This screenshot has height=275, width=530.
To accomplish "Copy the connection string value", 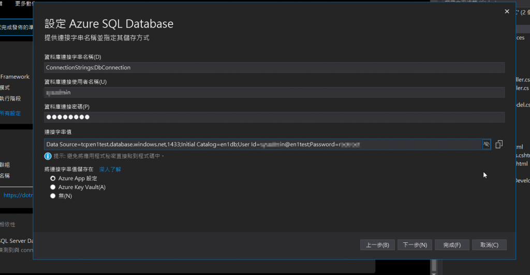I will point(499,144).
